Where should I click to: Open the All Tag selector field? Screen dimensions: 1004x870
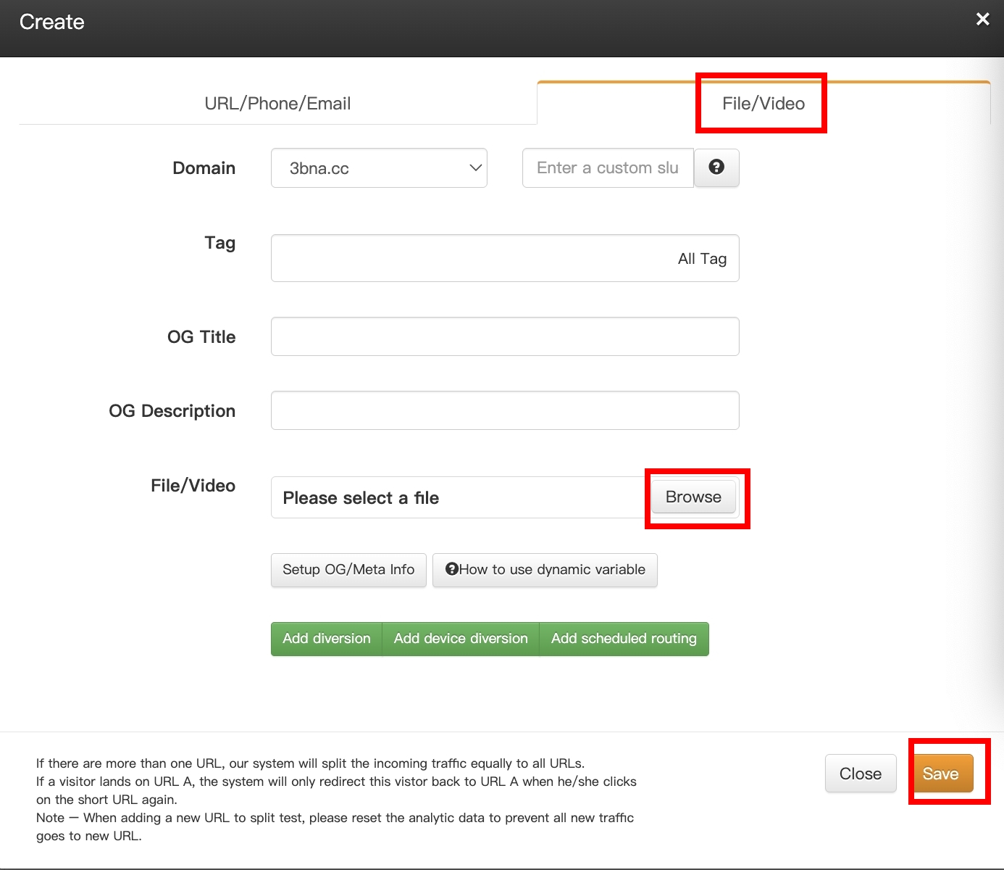[x=504, y=258]
